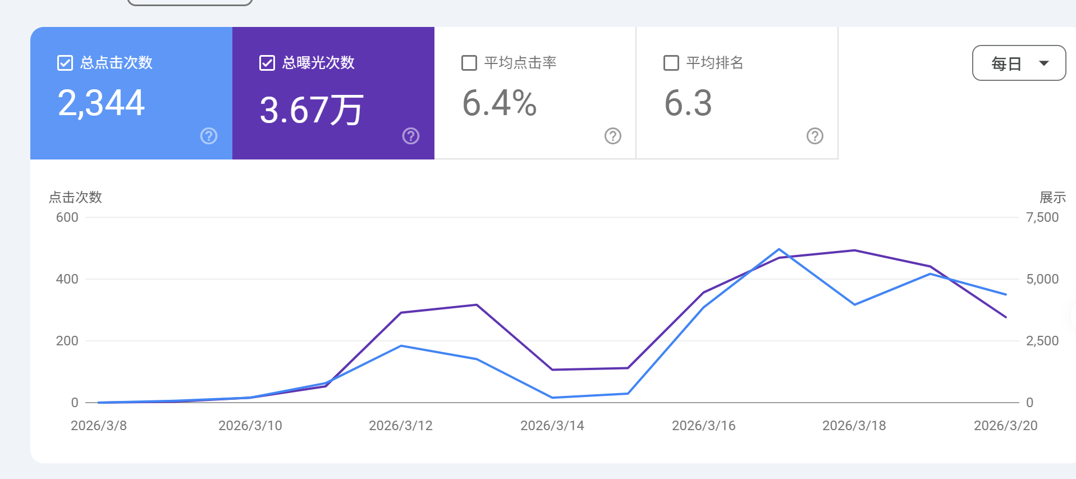This screenshot has height=479, width=1076.
Task: Open the 每日 granularity dropdown
Action: coord(1018,63)
